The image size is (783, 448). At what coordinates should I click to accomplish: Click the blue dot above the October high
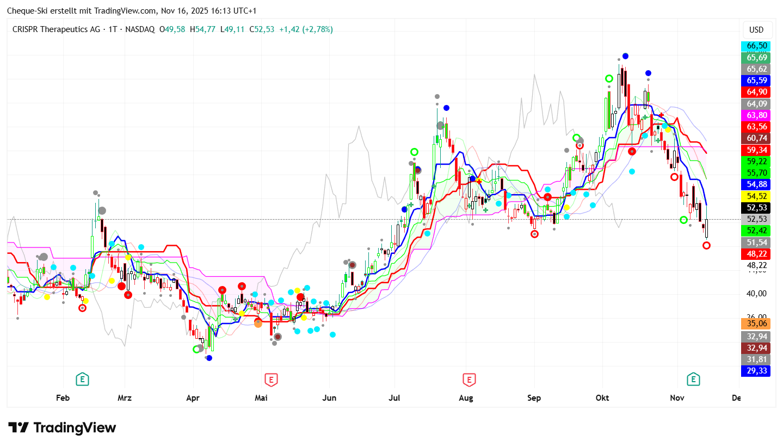625,56
